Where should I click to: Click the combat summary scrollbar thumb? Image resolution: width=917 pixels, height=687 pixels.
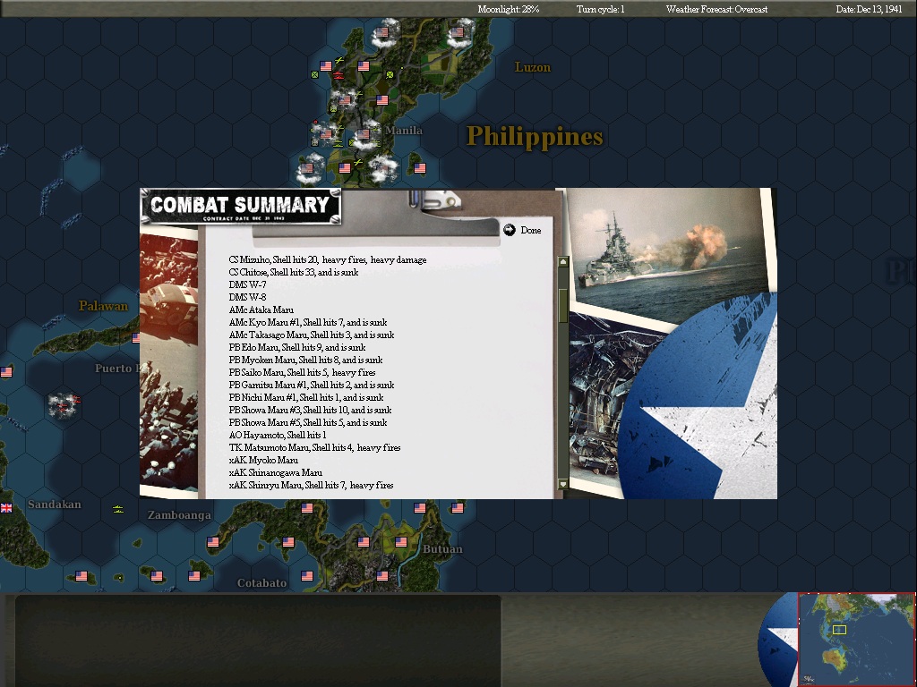[x=563, y=305]
